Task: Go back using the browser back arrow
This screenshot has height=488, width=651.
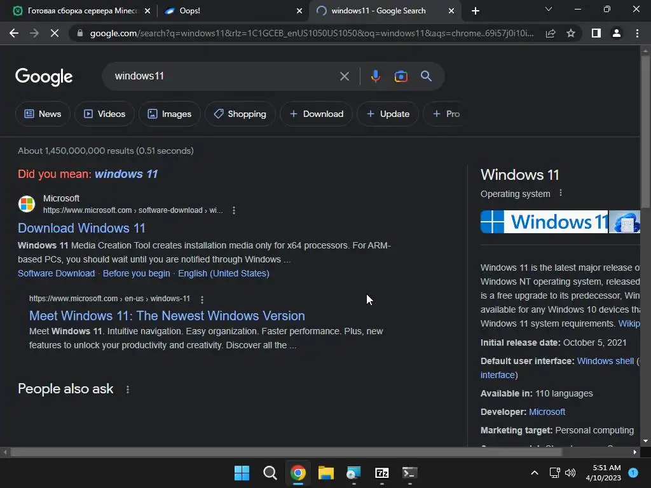Action: coord(14,33)
